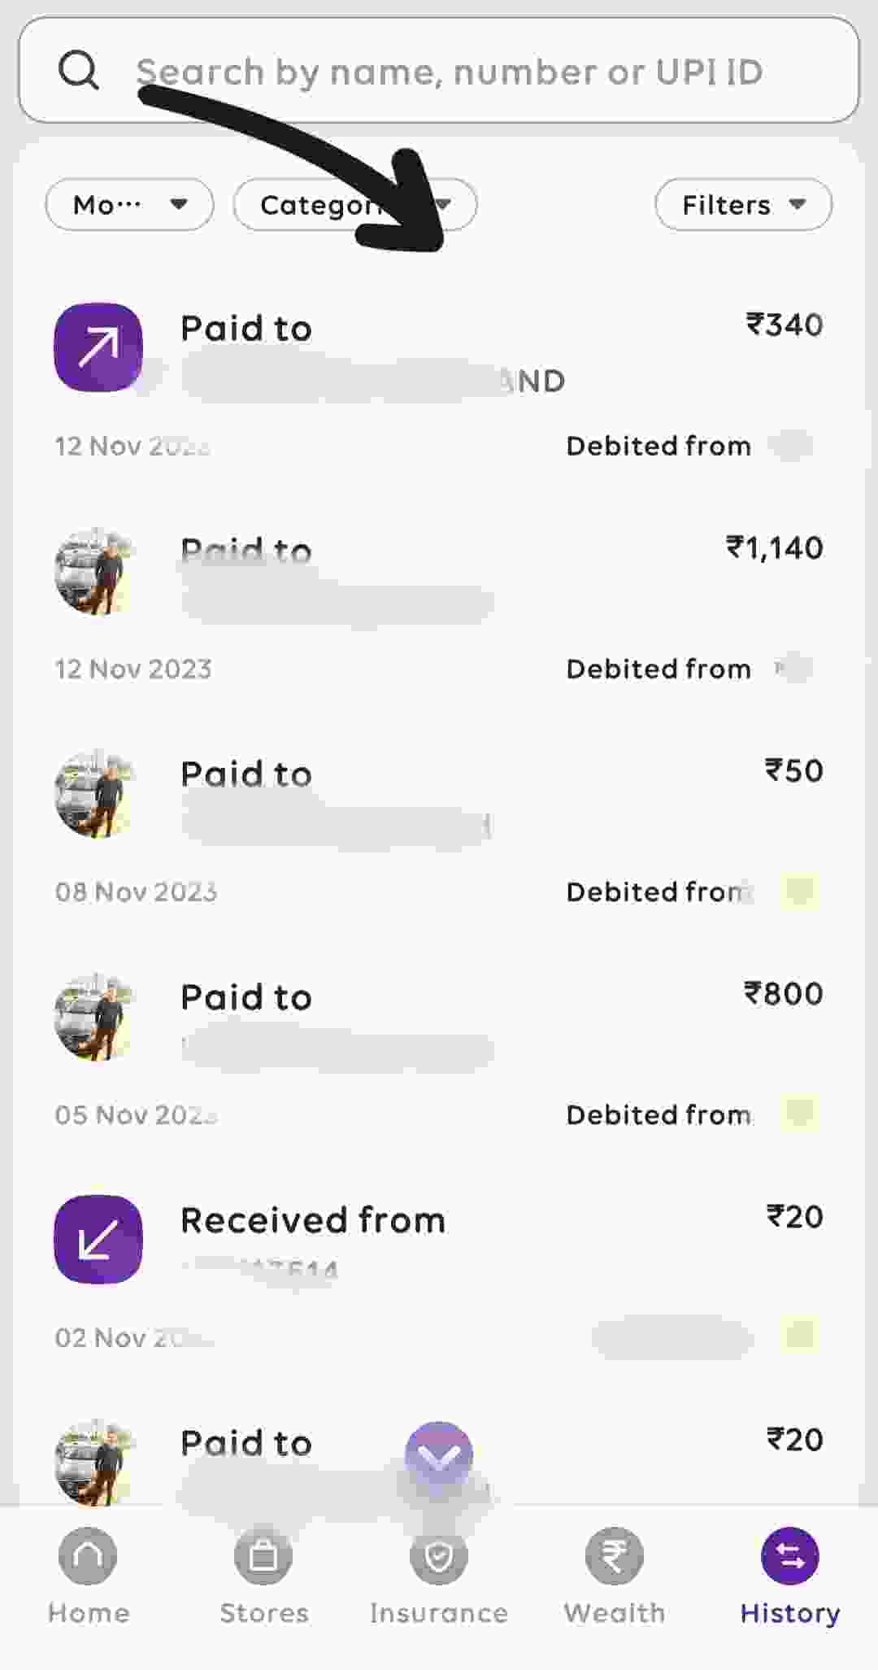878x1670 pixels.
Task: Tap the scroll-down chevron button
Action: tap(439, 1456)
